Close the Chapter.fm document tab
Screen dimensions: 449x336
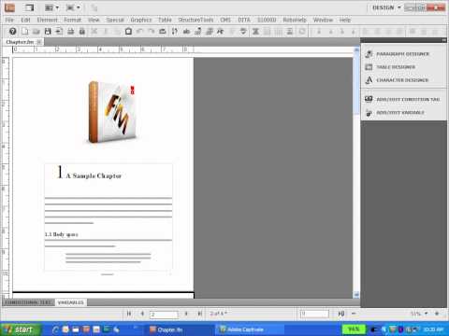pyautogui.click(x=39, y=42)
